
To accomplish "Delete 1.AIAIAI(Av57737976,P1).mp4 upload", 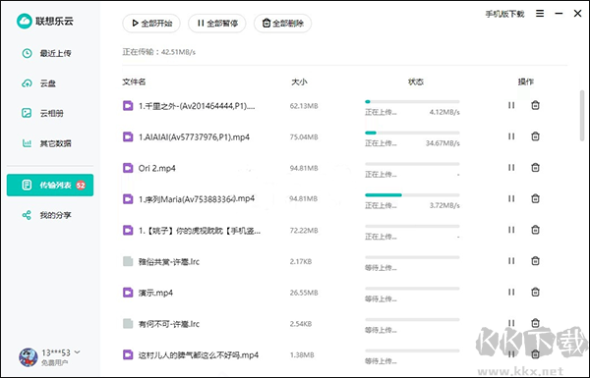I will point(535,136).
